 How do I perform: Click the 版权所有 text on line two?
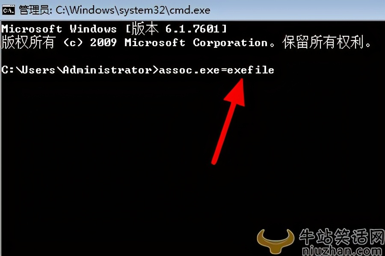(x=29, y=42)
